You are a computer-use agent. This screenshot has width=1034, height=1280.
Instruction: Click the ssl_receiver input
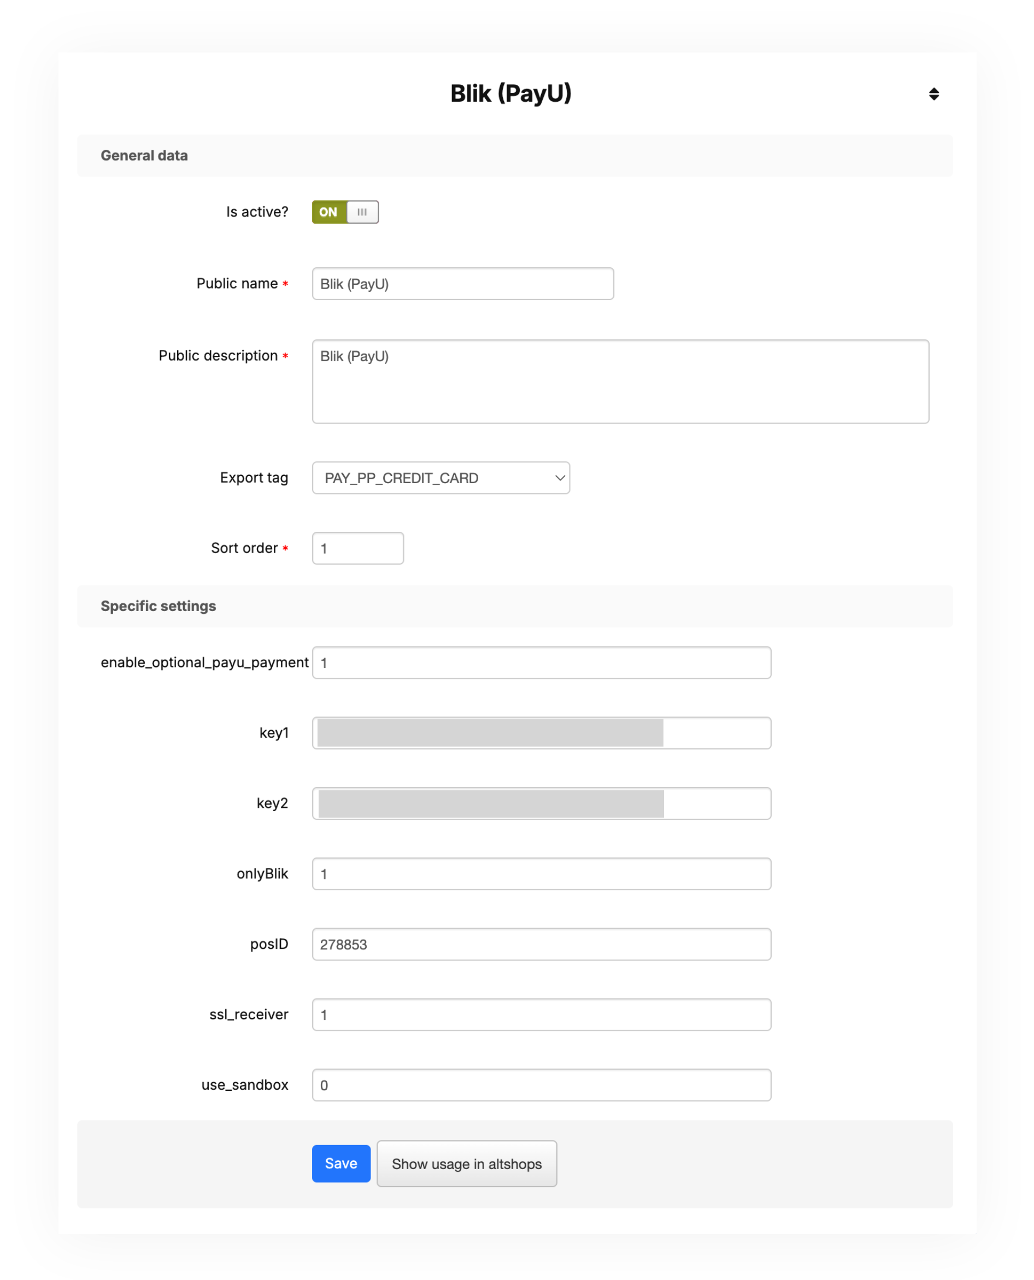541,1014
